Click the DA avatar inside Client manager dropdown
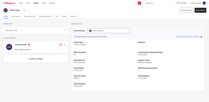 point(90,31)
